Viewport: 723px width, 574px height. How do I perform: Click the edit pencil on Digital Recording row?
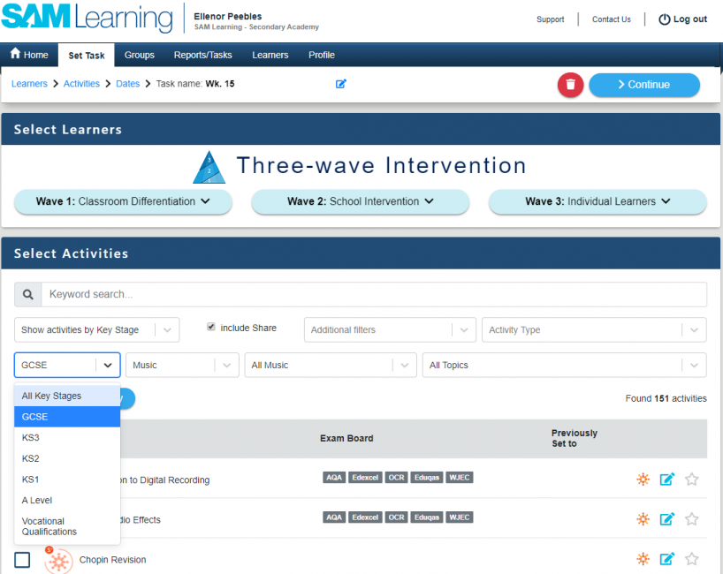click(x=667, y=480)
